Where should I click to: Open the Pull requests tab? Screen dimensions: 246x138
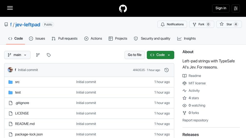pyautogui.click(x=65, y=39)
